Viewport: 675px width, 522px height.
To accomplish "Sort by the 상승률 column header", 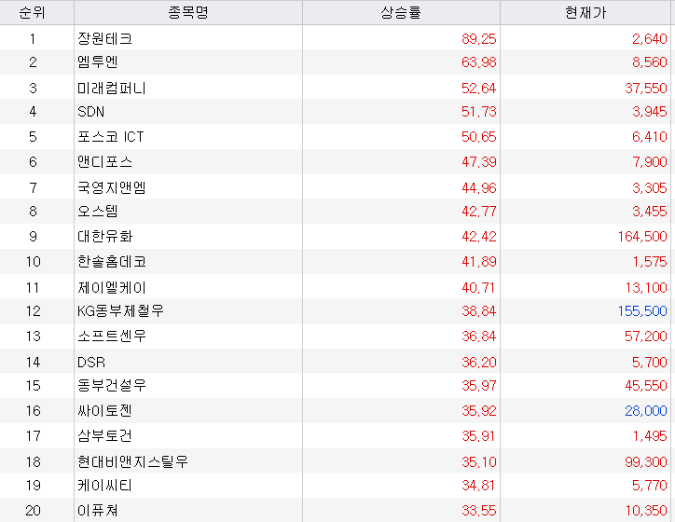I will point(401,12).
